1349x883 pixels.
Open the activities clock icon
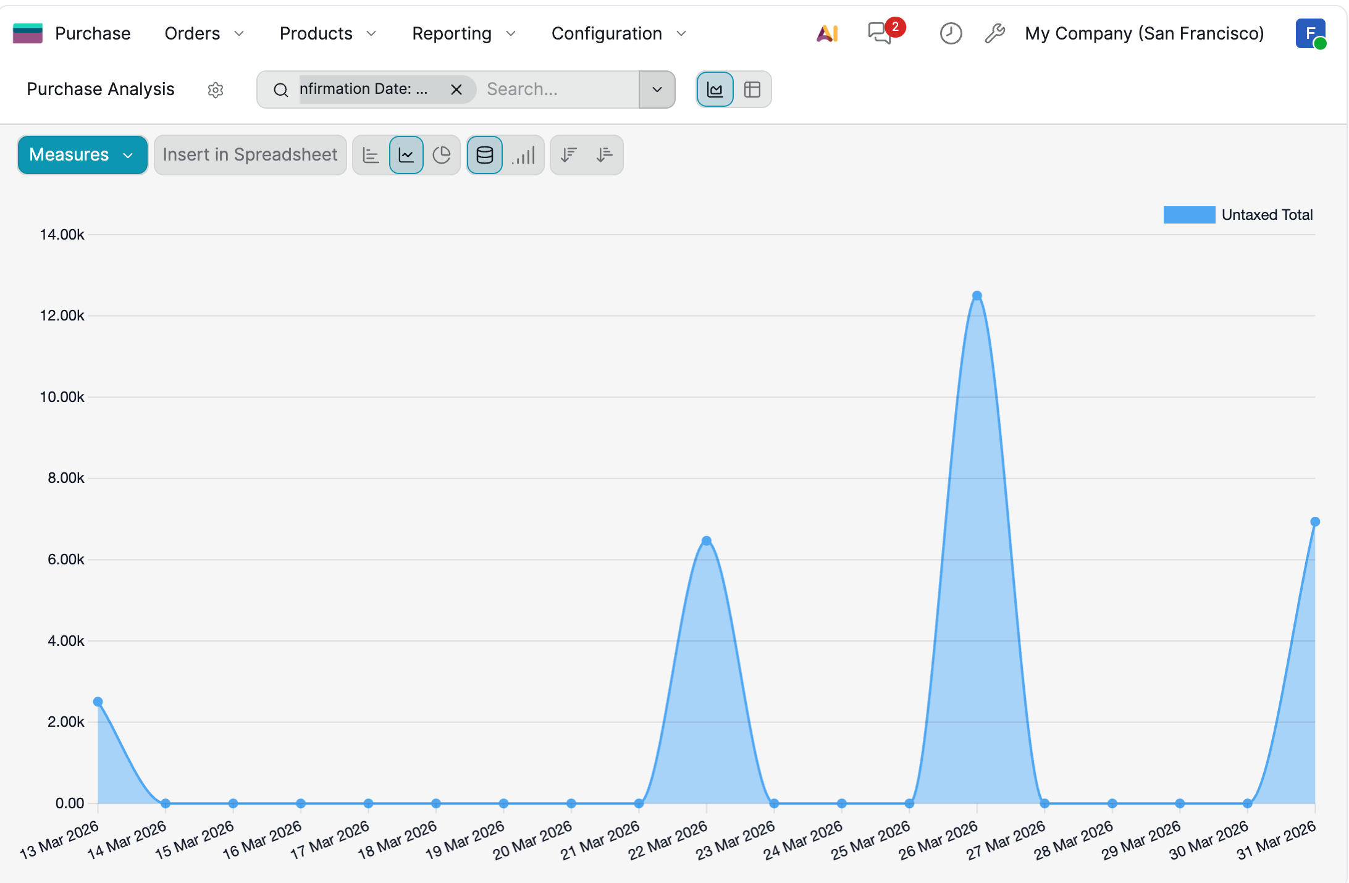(951, 33)
